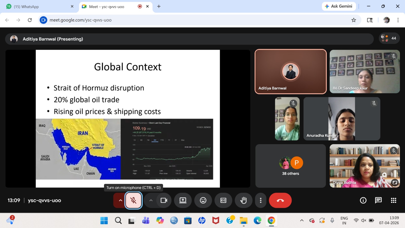Image resolution: width=405 pixels, height=228 pixels.
Task: Expand video settings arrow beside camera
Action: [x=151, y=200]
